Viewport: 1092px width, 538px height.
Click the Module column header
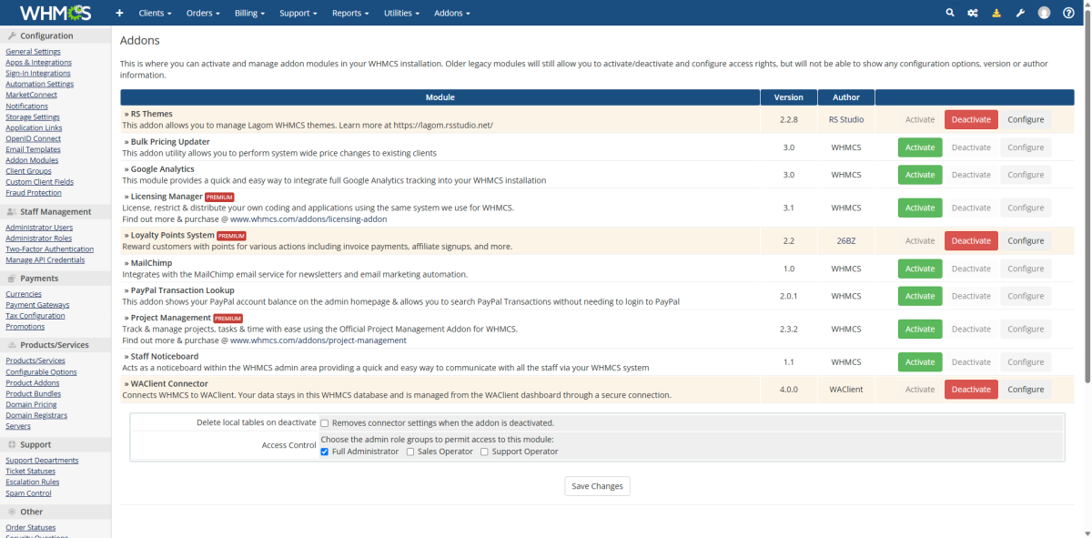[x=440, y=97]
